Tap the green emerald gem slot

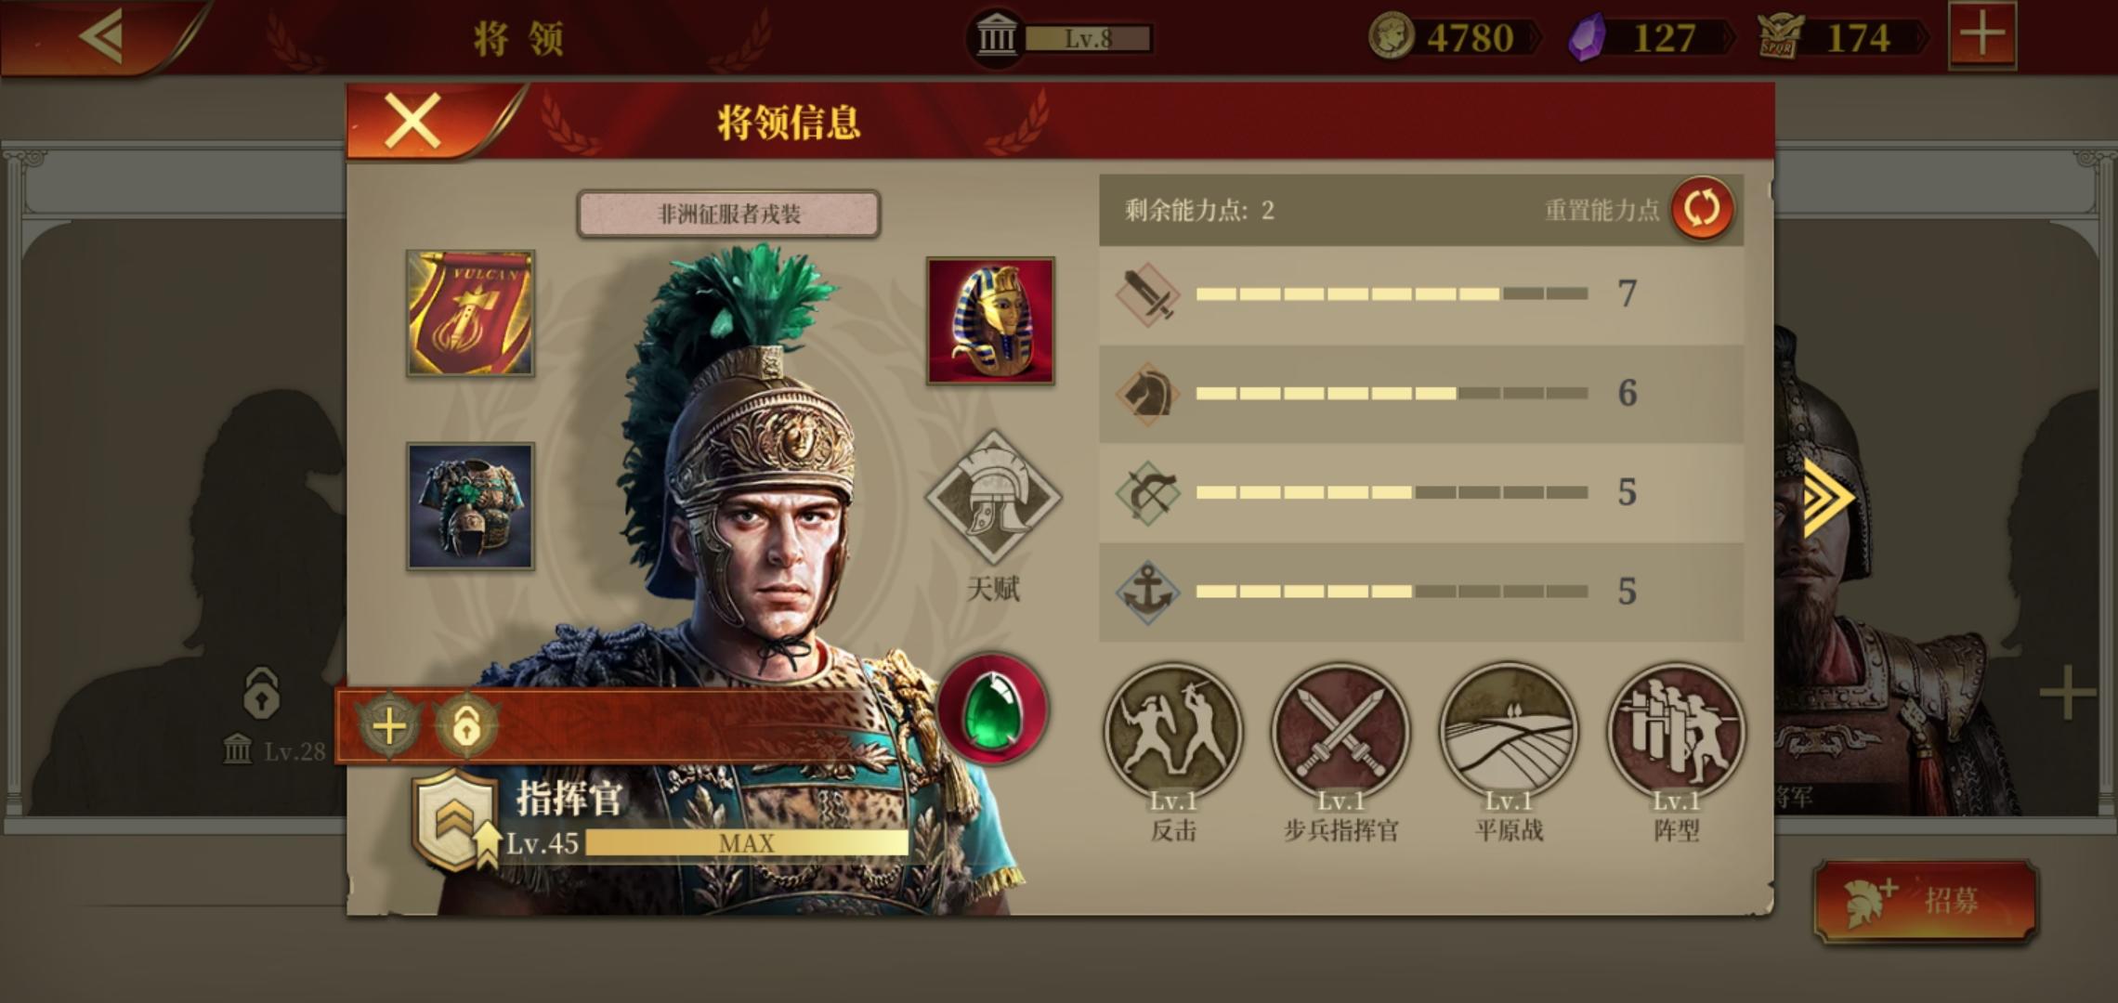[993, 710]
